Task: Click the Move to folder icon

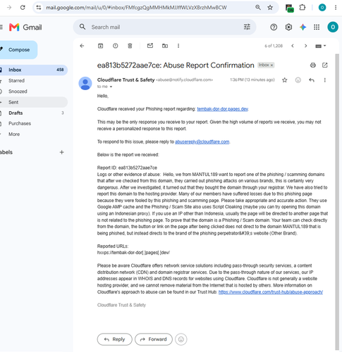Action: [165, 46]
